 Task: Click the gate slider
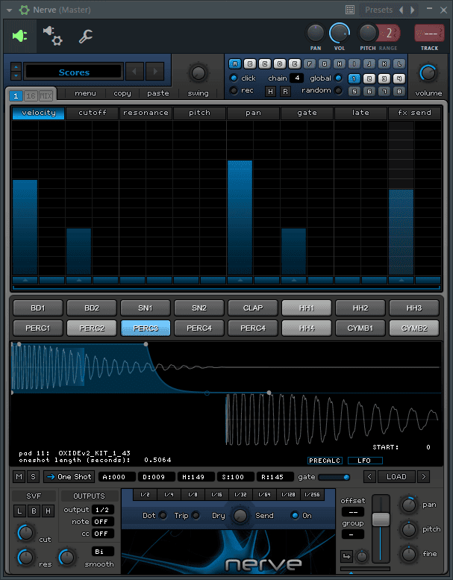pyautogui.click(x=334, y=477)
